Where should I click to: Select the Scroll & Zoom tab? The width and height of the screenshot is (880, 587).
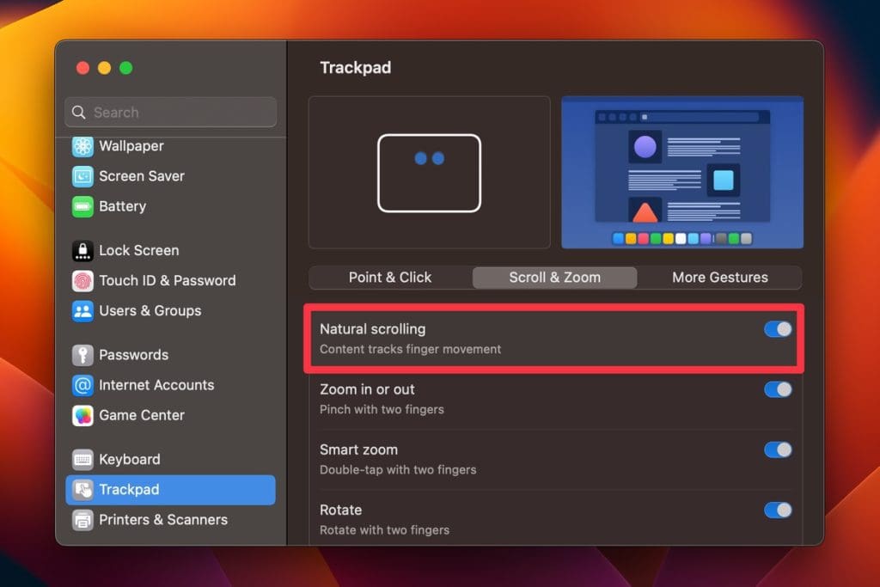[554, 278]
